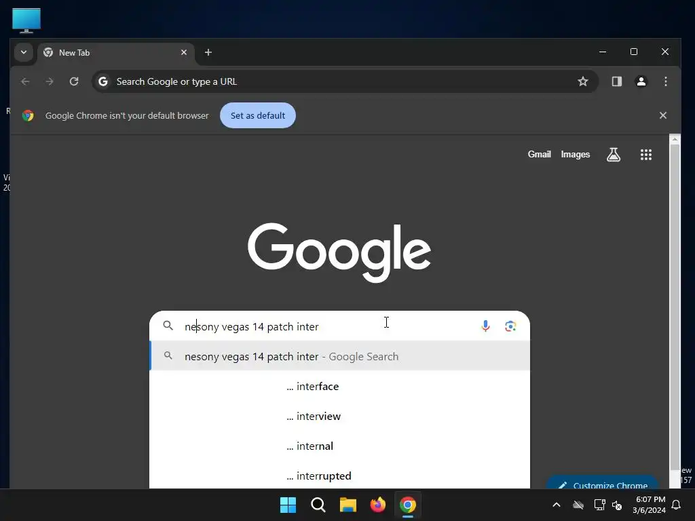Open the profile avatar menu

pyautogui.click(x=641, y=81)
